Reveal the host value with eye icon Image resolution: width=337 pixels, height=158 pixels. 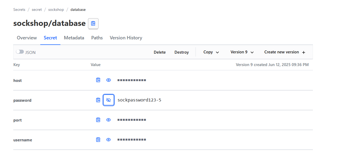tap(108, 80)
